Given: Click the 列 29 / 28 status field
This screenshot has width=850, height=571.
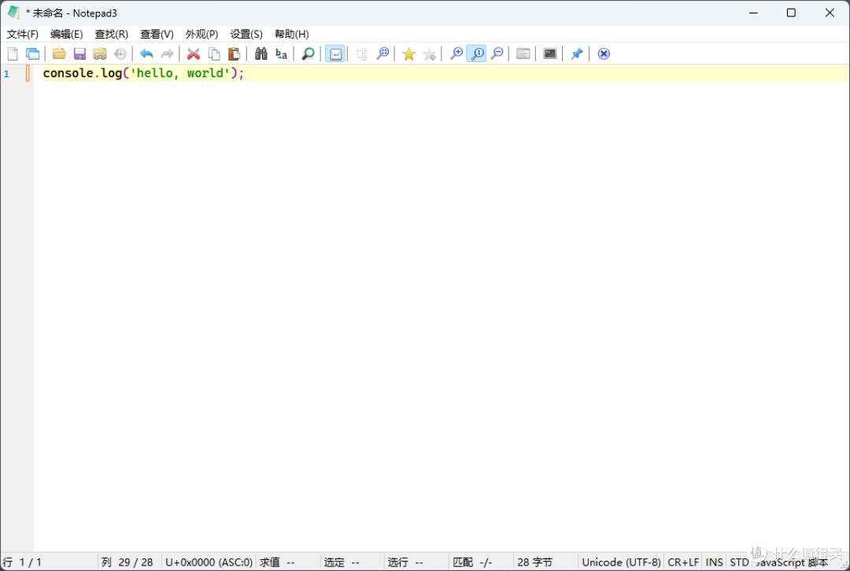Looking at the screenshot, I should point(129,562).
